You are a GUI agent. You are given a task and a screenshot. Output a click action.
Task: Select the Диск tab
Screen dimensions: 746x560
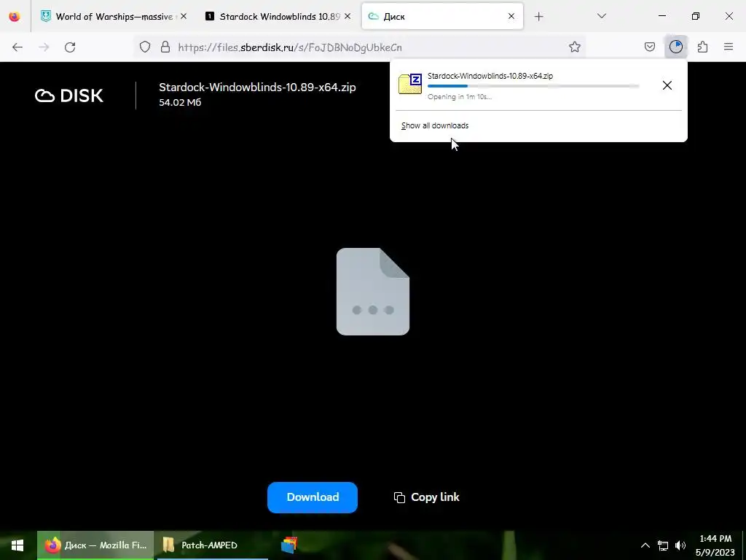click(442, 16)
